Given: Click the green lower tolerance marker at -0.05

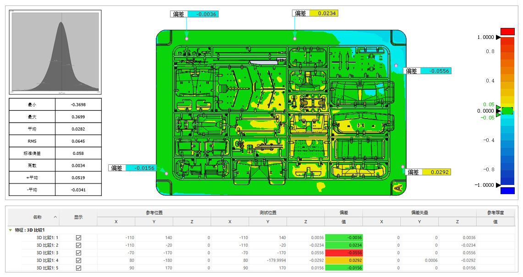Looking at the screenshot, I should pyautogui.click(x=498, y=114).
